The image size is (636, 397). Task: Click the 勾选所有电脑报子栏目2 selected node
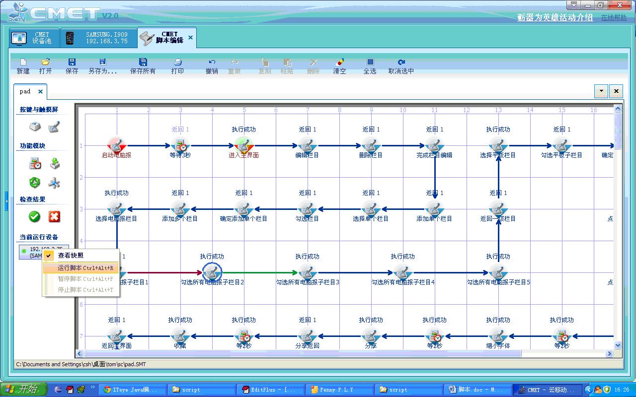pos(212,272)
